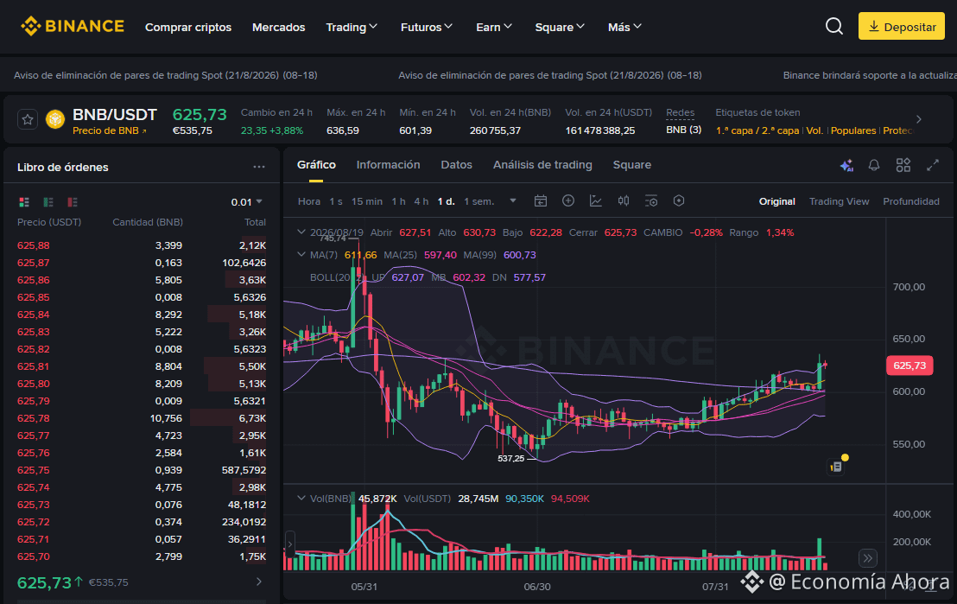Select 1 d. interval
This screenshot has height=604, width=957.
point(447,201)
